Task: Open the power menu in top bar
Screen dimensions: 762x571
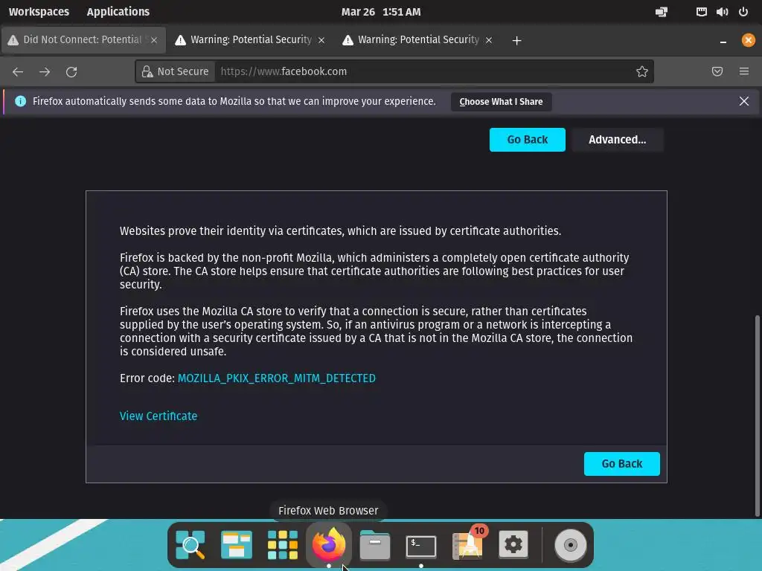Action: [x=743, y=12]
